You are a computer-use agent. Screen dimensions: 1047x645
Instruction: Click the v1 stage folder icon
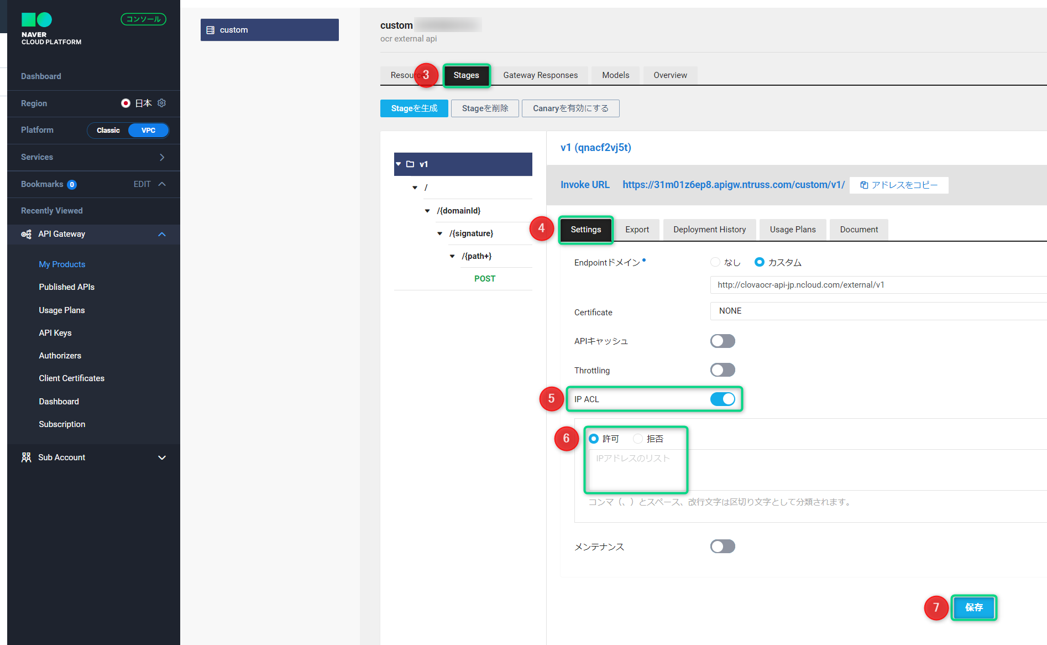pos(410,164)
